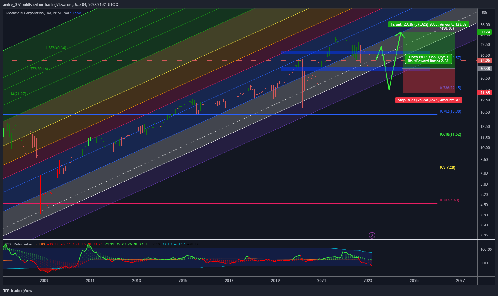
Task: Click the 0.5(7.28) Fibonacci label
Action: tap(447, 167)
